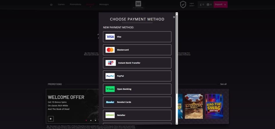This screenshot has height=129, width=275.
Task: Click the pound cash balance
Action: point(202,5)
